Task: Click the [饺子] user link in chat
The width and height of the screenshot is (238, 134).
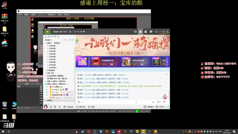Action: [x=87, y=75]
